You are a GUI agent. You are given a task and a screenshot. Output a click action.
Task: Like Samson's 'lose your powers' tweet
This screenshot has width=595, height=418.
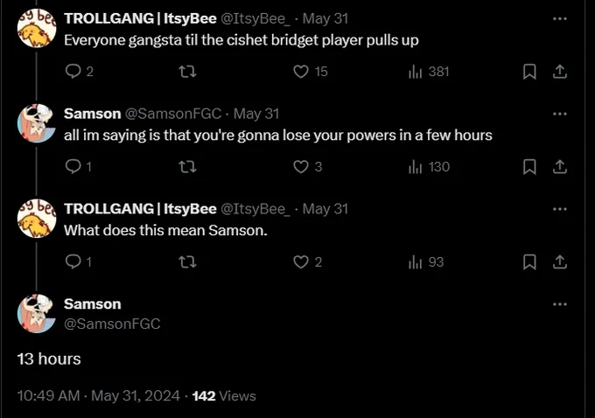[308, 166]
